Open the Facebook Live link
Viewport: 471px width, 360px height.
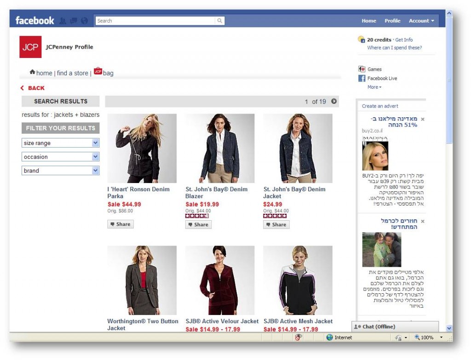[x=382, y=78]
